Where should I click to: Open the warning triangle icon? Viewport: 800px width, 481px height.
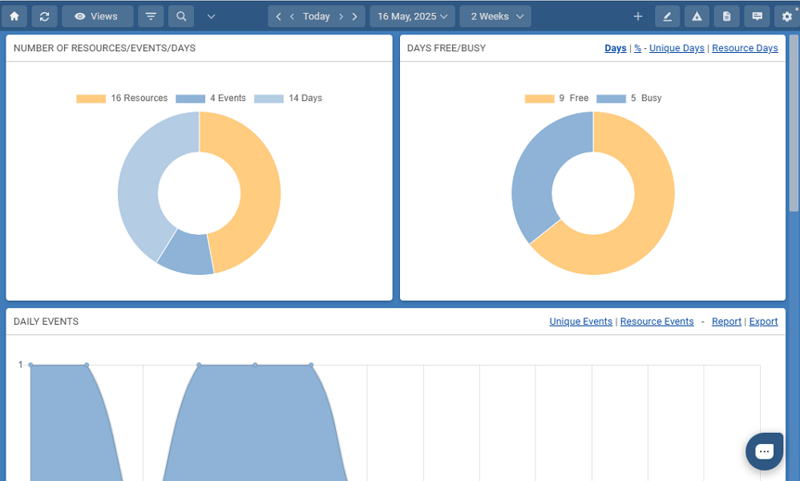point(697,16)
